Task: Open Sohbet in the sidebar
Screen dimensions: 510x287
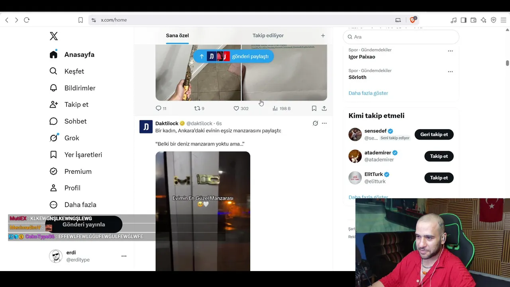Action: coord(68,122)
